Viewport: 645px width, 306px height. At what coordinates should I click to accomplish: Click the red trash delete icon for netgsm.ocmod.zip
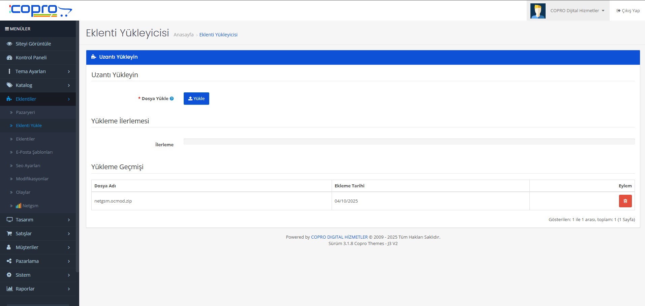pos(625,201)
